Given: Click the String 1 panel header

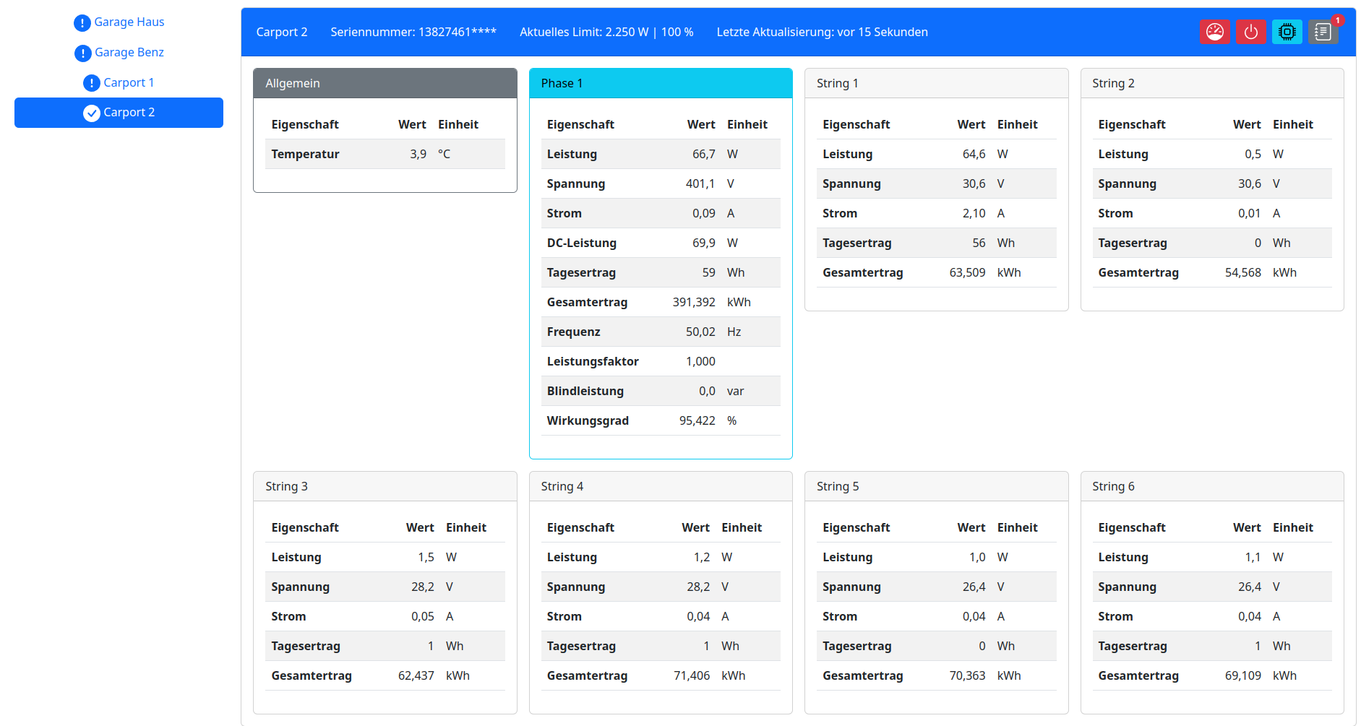Looking at the screenshot, I should 936,84.
